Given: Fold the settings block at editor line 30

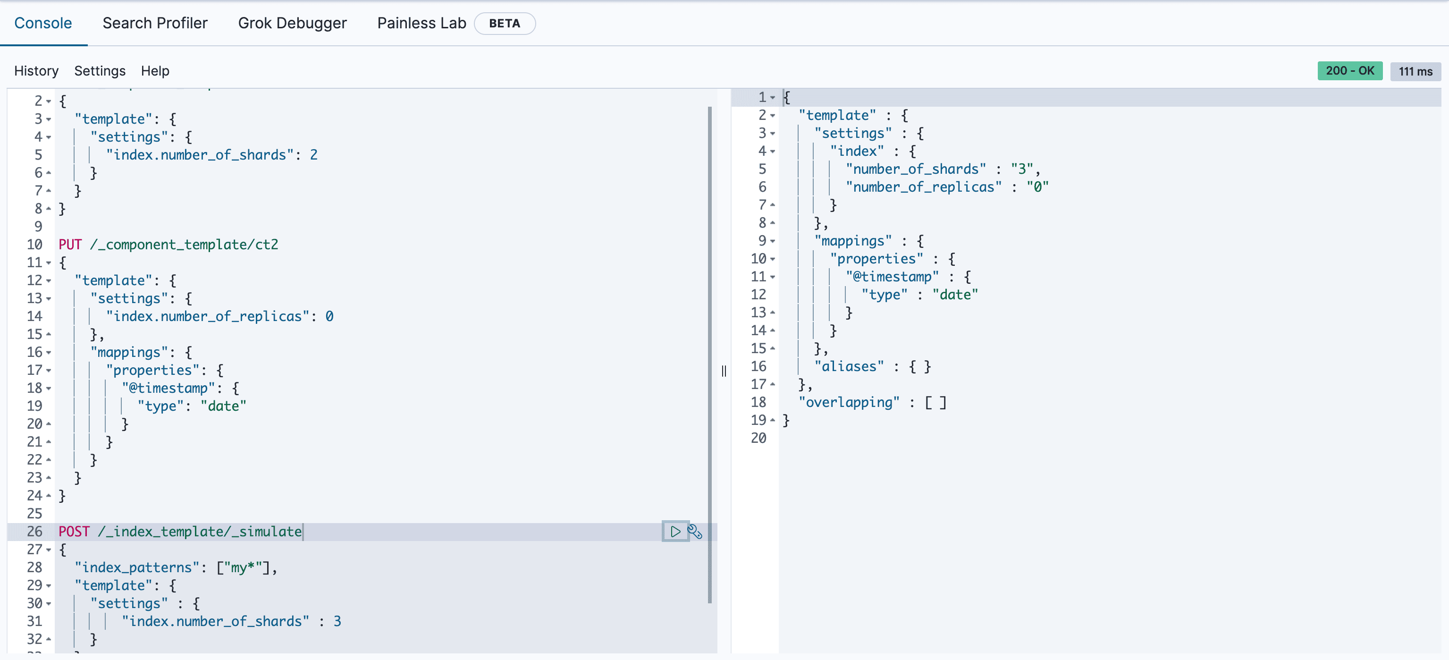Looking at the screenshot, I should pos(49,604).
